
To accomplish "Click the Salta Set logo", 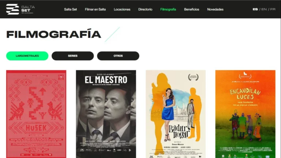I will click(20, 9).
